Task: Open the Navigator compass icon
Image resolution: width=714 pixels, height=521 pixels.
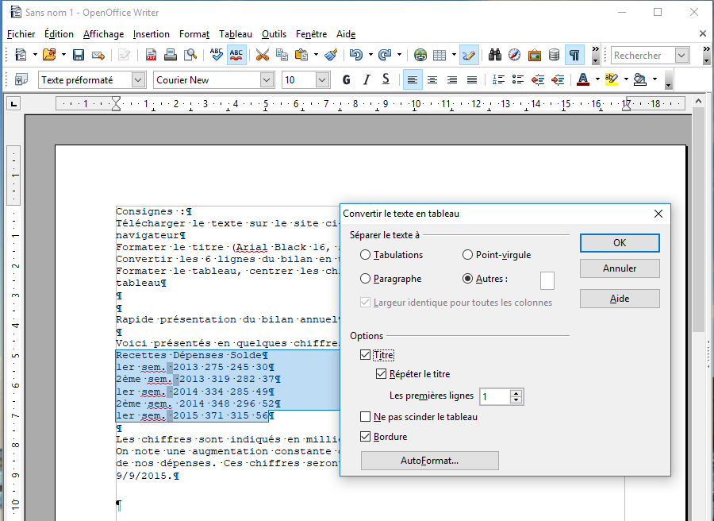Action: coord(515,55)
